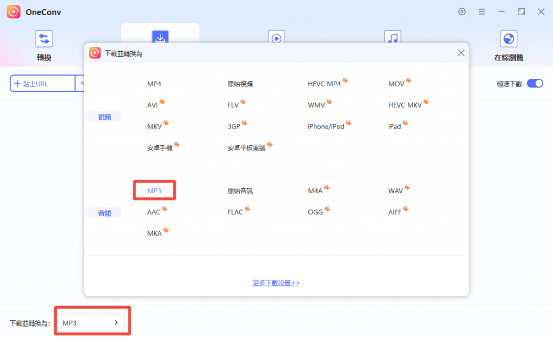Choose M4A audio format
553x339 pixels.
click(315, 191)
